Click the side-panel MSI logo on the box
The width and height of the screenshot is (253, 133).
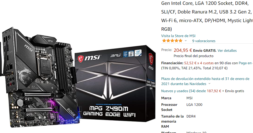coord(151,68)
